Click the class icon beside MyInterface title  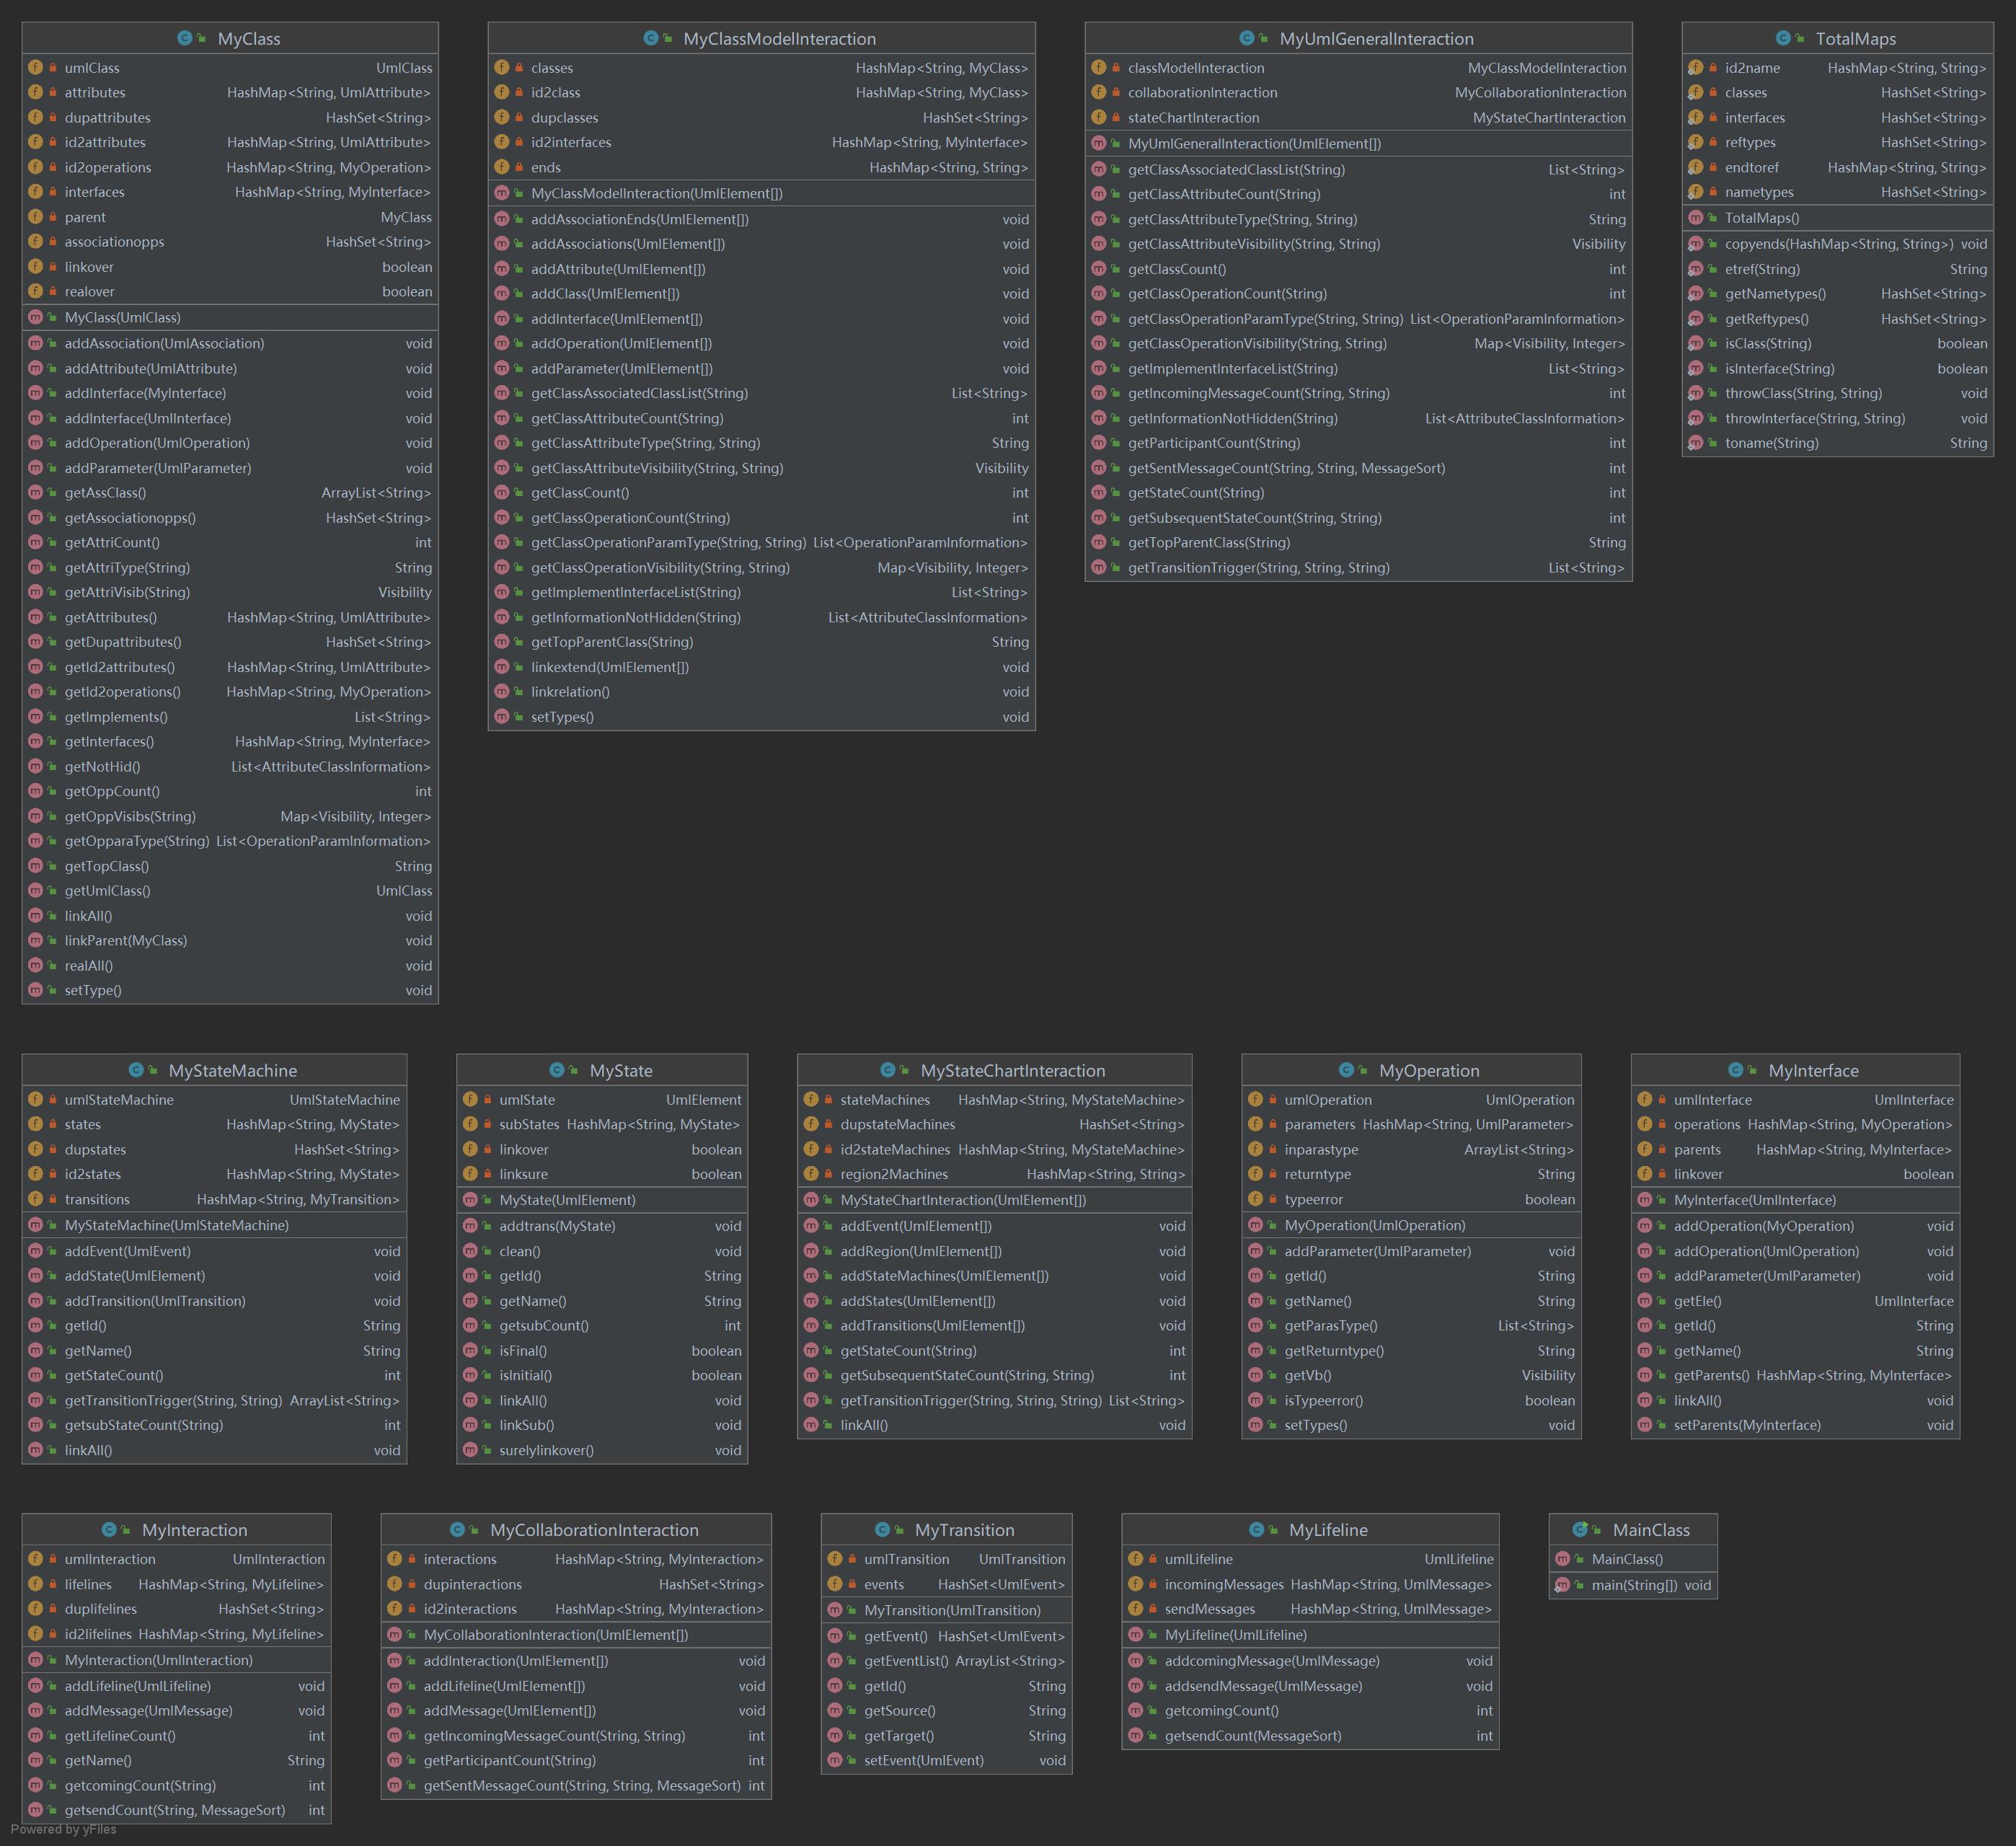coord(1736,1070)
